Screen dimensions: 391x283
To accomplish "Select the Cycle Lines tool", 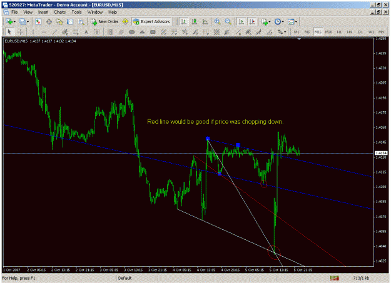I will pos(110,32).
